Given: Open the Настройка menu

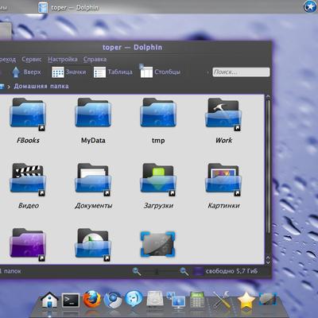Looking at the screenshot, I should (x=63, y=59).
